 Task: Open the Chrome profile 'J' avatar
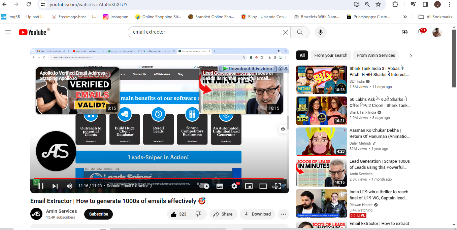tap(437, 4)
